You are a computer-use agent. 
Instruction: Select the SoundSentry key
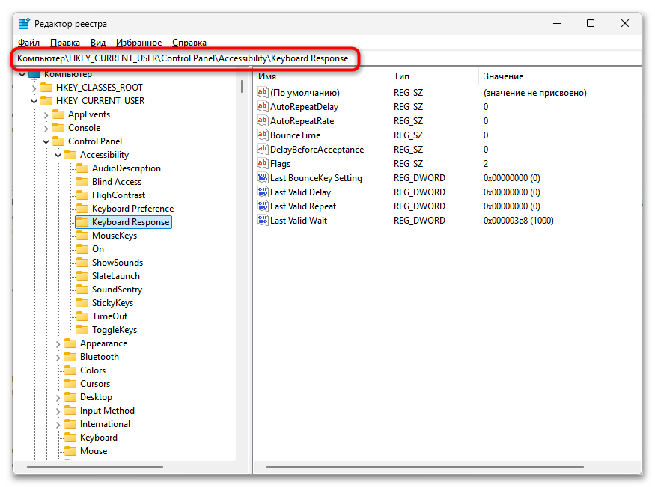117,290
